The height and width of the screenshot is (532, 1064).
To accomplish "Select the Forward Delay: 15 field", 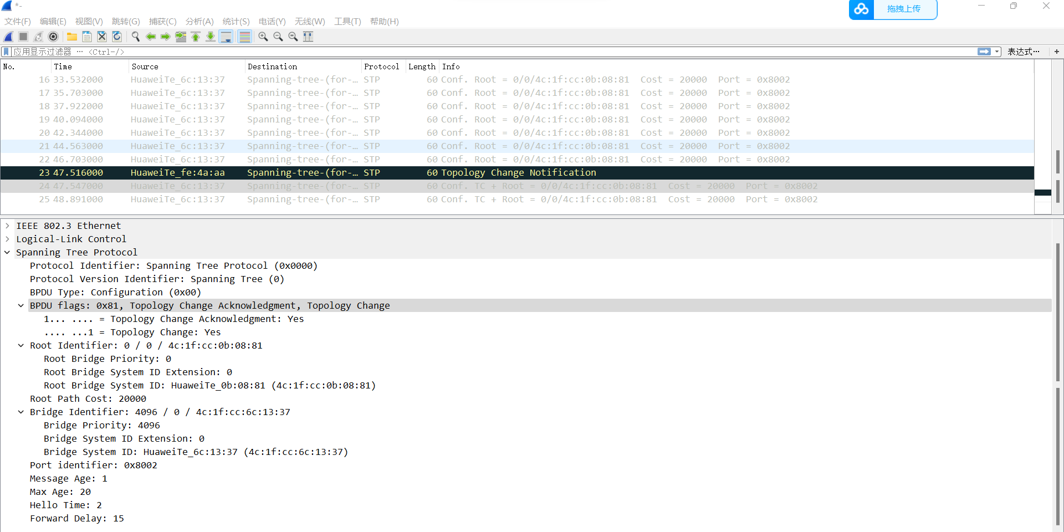I will point(77,518).
